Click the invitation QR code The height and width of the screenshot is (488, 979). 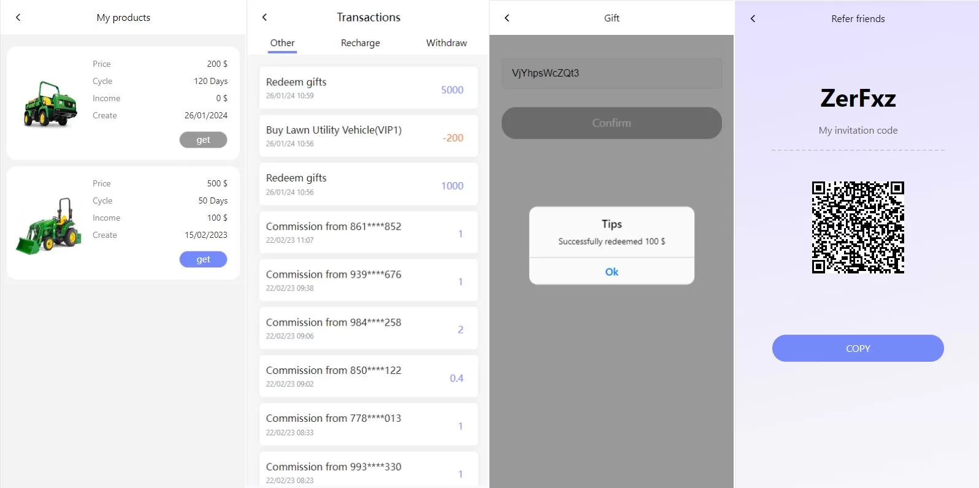click(x=858, y=227)
